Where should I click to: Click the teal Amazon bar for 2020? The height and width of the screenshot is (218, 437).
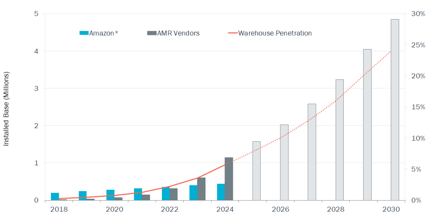110,195
